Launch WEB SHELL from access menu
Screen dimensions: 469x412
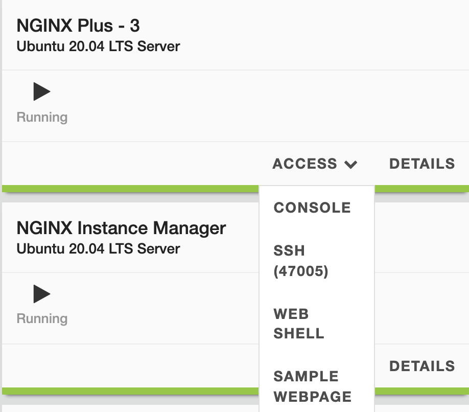(299, 324)
